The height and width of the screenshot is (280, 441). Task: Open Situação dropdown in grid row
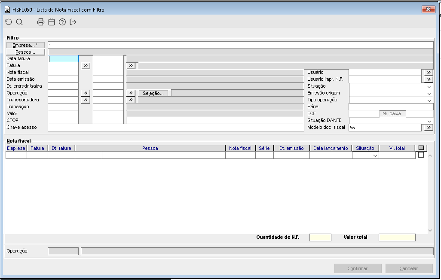click(x=375, y=155)
